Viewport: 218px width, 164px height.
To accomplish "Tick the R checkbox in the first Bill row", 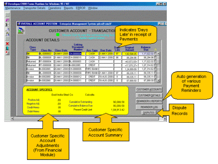I will (x=156, y=53).
